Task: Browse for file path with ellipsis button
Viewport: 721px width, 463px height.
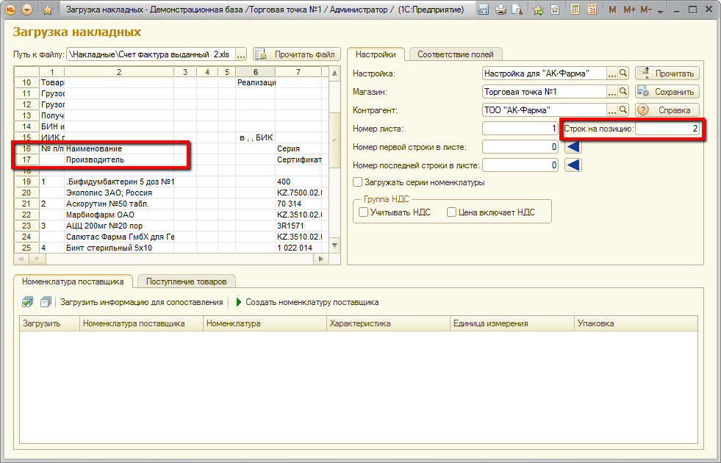Action: pos(241,54)
